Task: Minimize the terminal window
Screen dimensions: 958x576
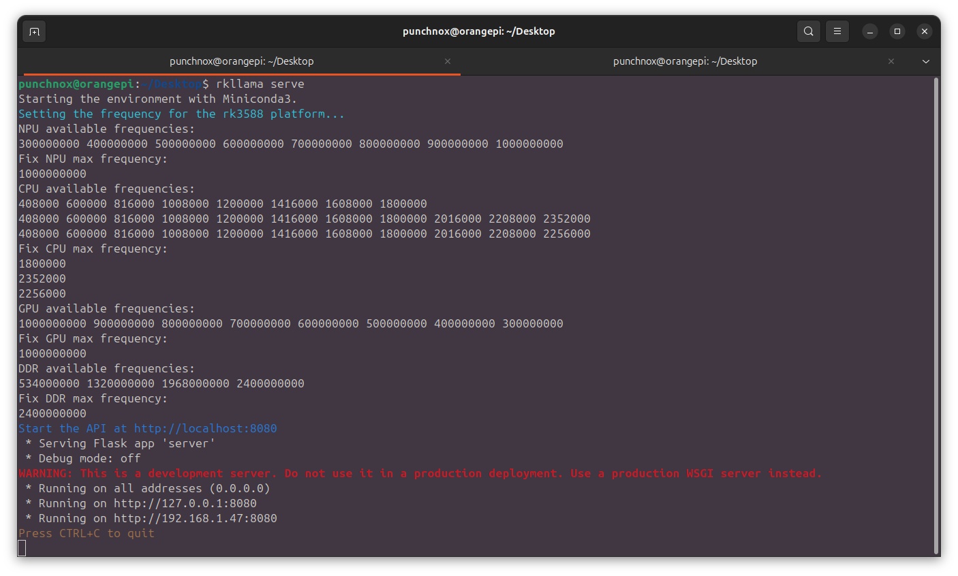Action: 870,31
